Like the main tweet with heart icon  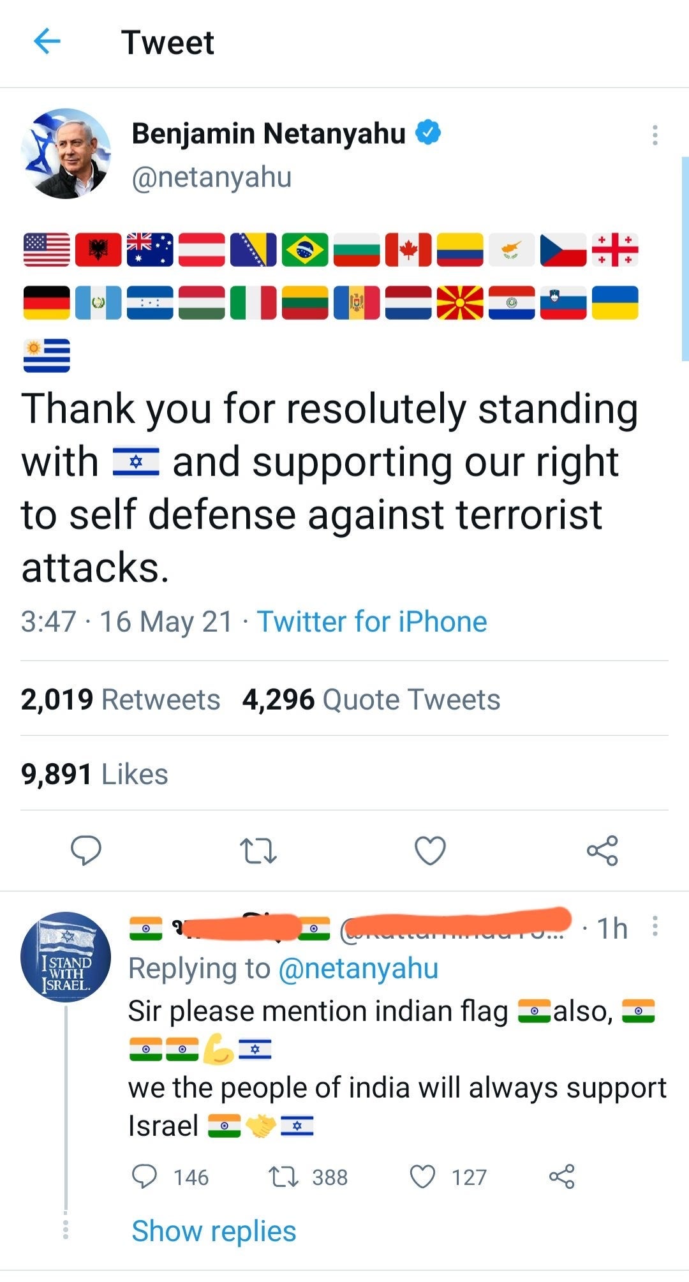pyautogui.click(x=430, y=851)
